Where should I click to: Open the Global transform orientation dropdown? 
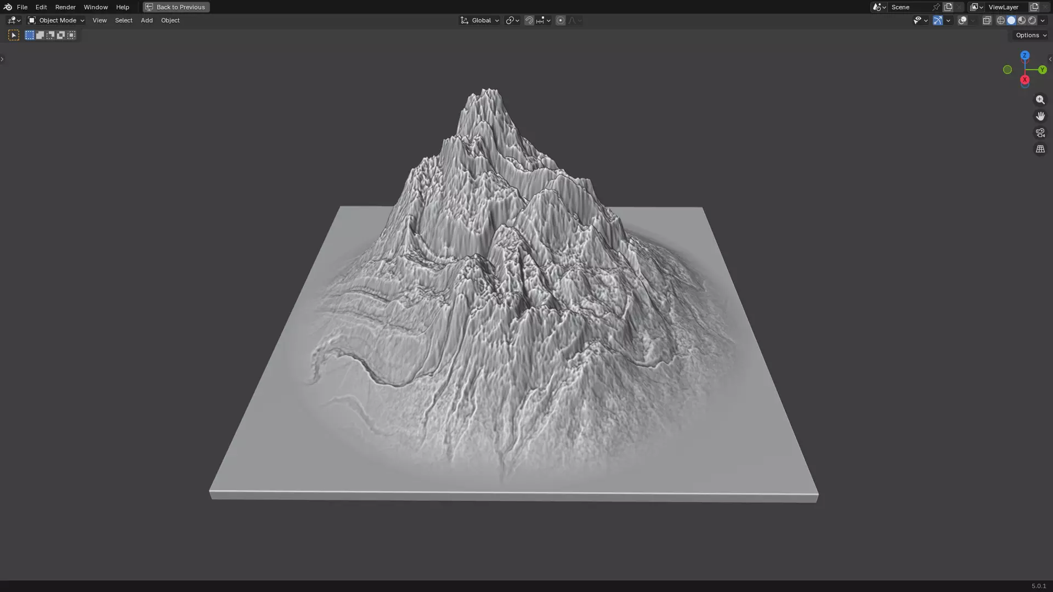click(479, 20)
